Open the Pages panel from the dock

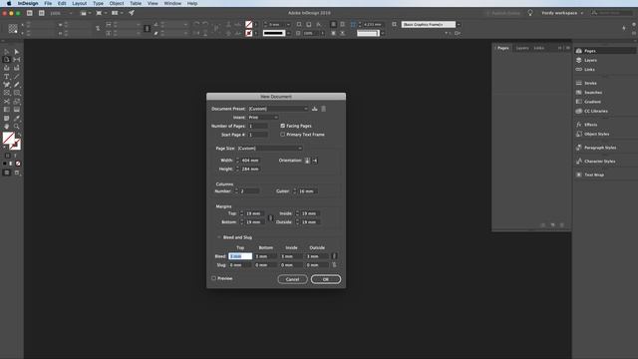(605, 51)
